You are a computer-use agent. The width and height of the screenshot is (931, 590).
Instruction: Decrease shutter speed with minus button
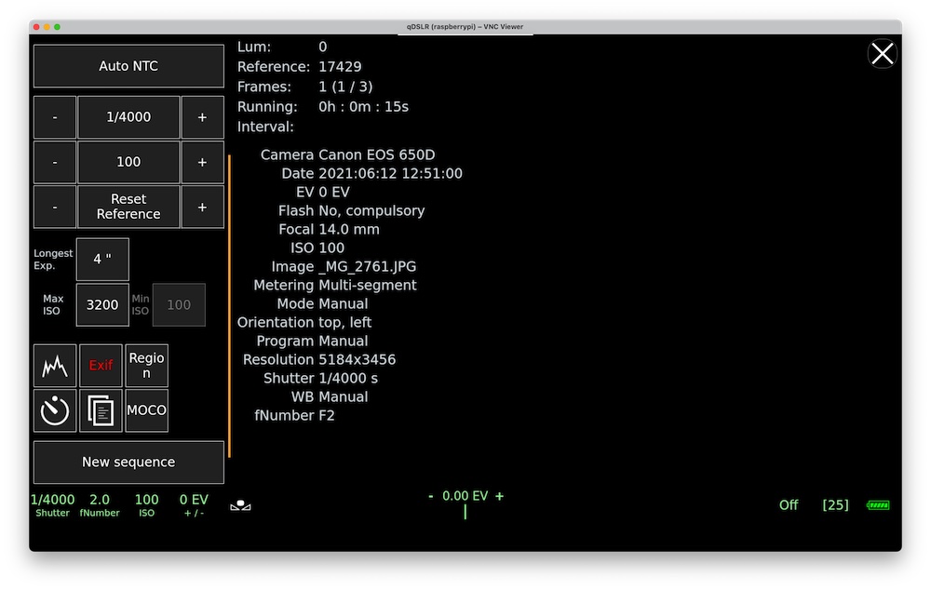pos(55,117)
